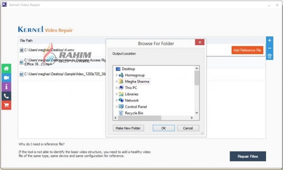Select the C:\Users\meghas\Desktop\4.wmv row
Viewport: 283px width, 170px height.
(x=62, y=50)
